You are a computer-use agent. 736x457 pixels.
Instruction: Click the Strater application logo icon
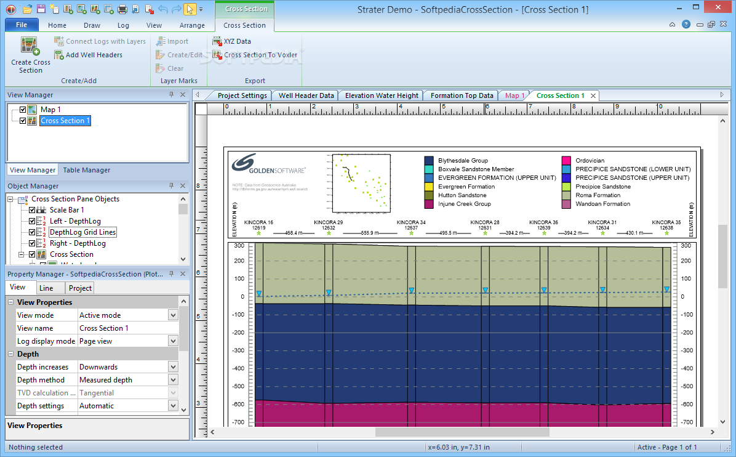click(11, 9)
